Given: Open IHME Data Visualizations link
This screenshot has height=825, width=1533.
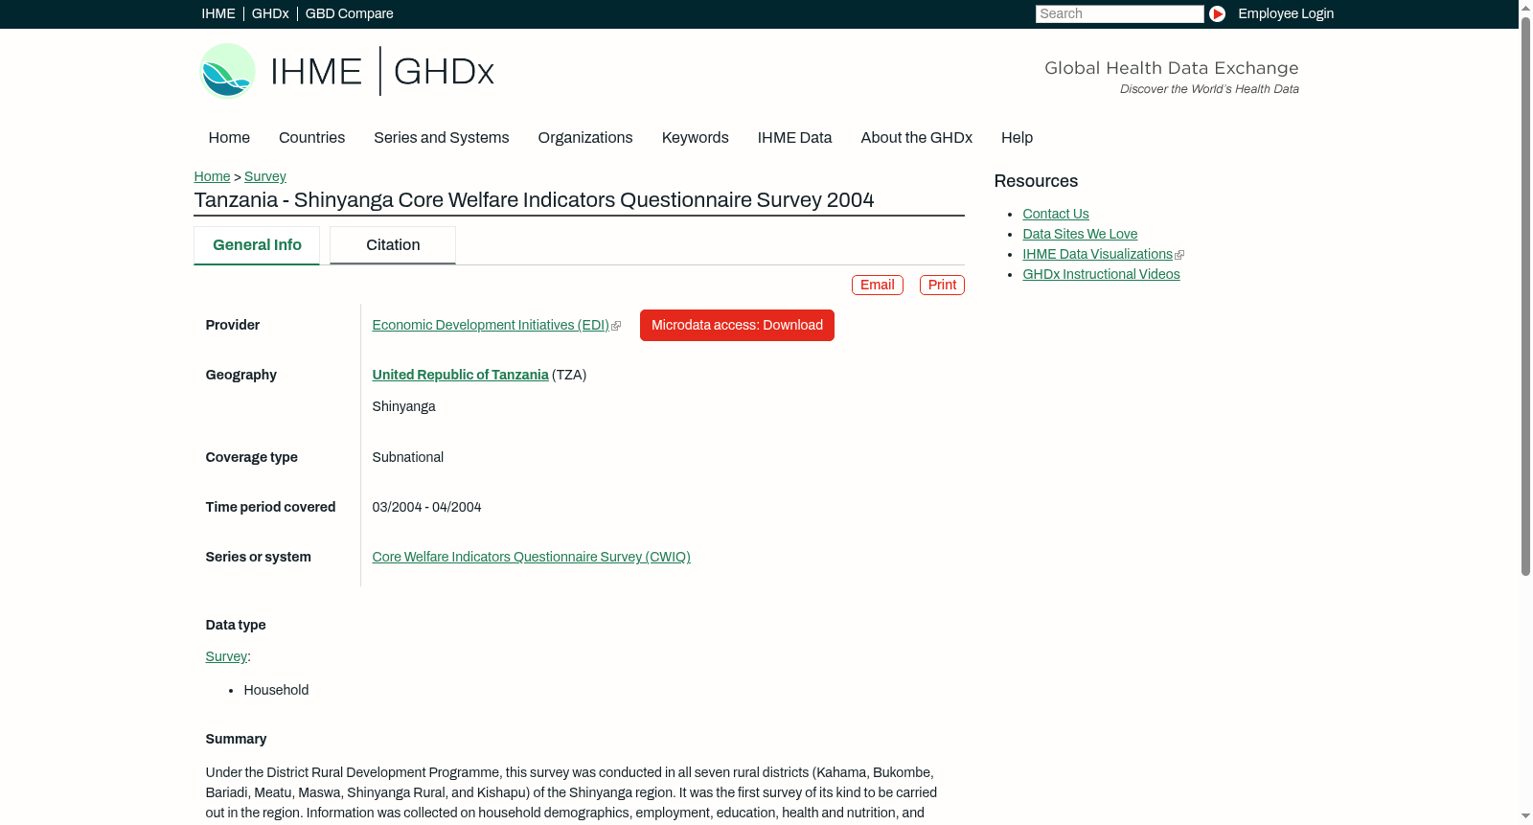Looking at the screenshot, I should coord(1098,255).
